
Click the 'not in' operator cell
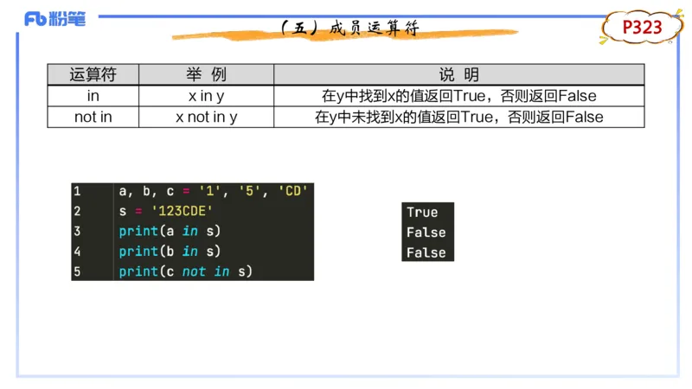(93, 117)
